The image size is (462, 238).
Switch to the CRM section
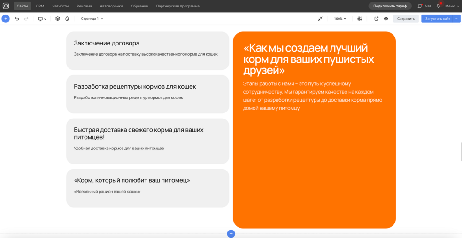coord(40,6)
